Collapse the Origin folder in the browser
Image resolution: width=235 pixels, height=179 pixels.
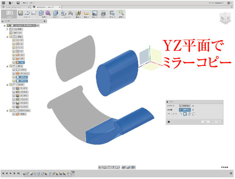(x=7, y=37)
